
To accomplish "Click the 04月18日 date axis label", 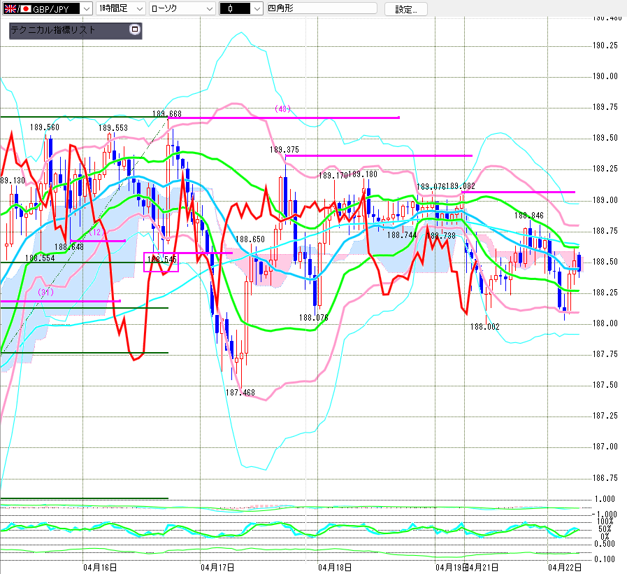I will pyautogui.click(x=335, y=567).
